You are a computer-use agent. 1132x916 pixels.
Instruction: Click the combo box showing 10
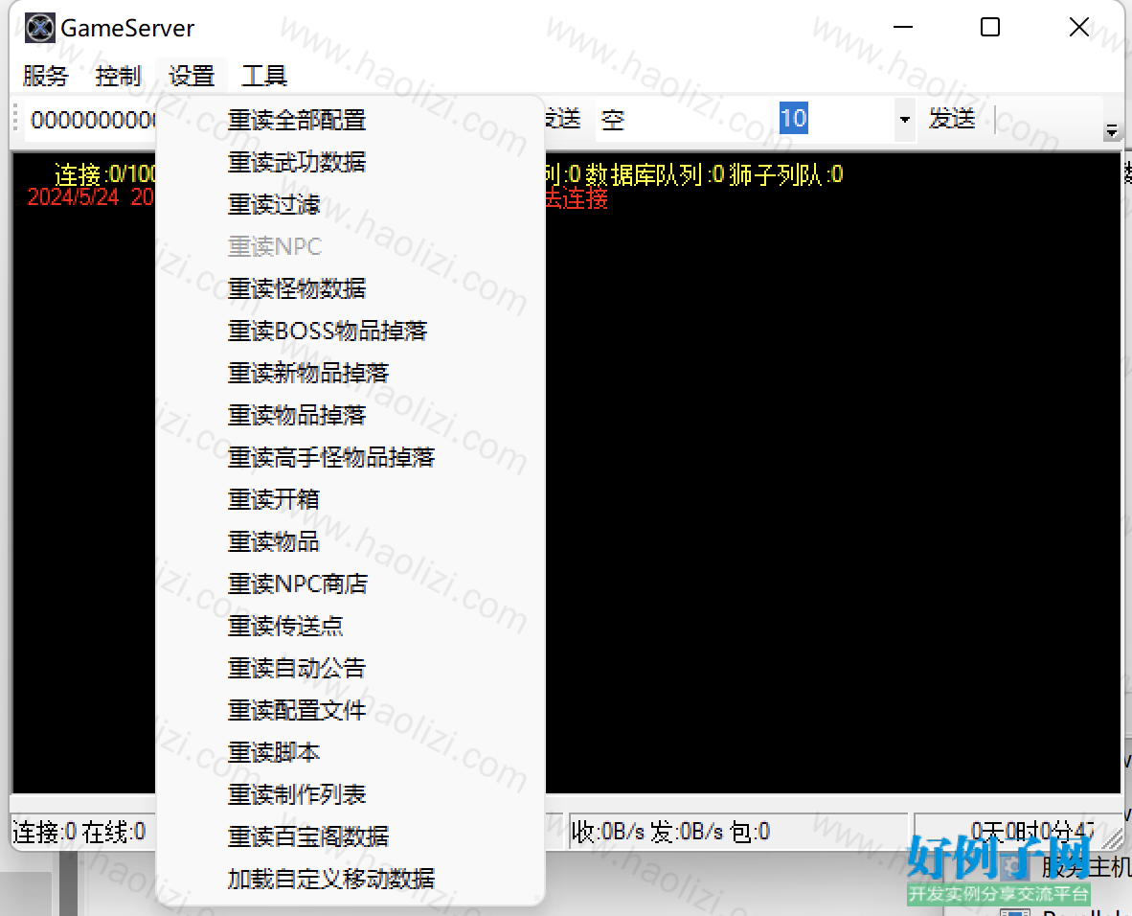coord(846,119)
